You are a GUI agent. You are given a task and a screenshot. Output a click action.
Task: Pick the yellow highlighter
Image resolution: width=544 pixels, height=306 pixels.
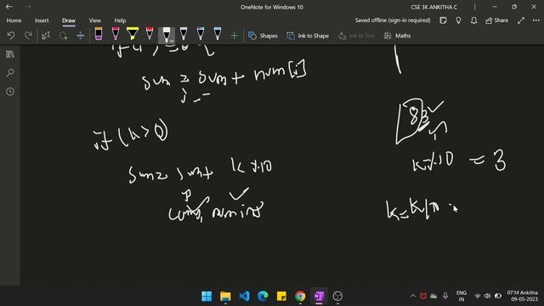coord(133,34)
